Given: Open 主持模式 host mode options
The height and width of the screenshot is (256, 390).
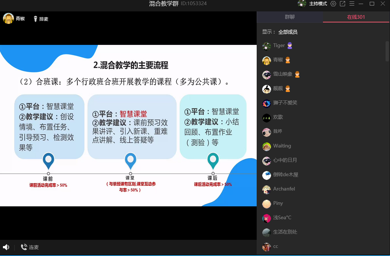Looking at the screenshot, I should click(318, 4).
